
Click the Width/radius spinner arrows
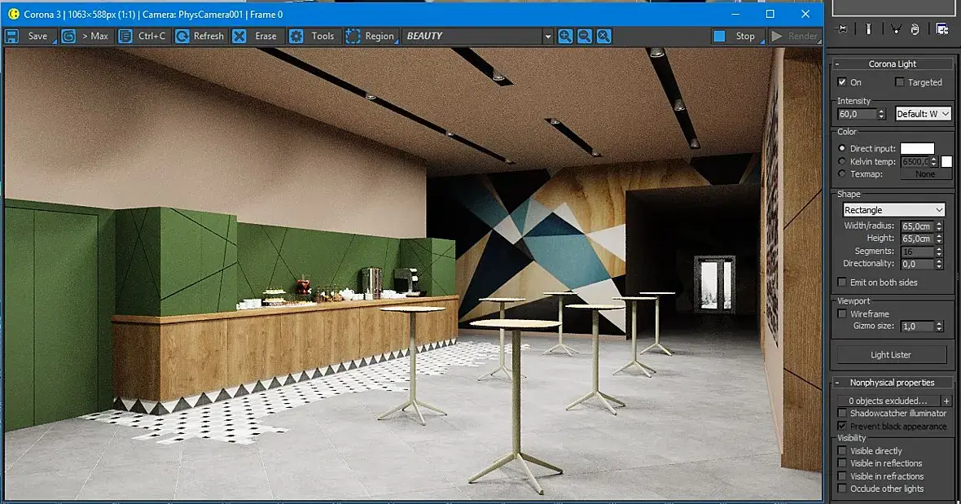[x=939, y=226]
